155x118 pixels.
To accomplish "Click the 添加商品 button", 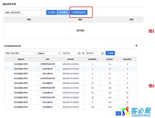I will point(63,12).
